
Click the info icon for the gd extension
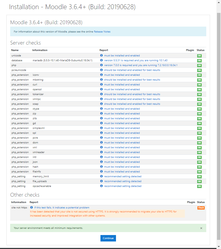point(101,123)
